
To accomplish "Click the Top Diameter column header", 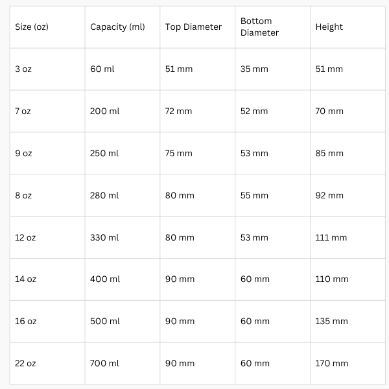I will point(198,27).
